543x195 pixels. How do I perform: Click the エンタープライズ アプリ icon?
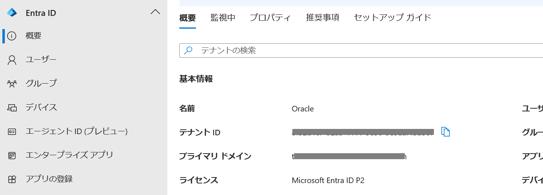tap(12, 155)
